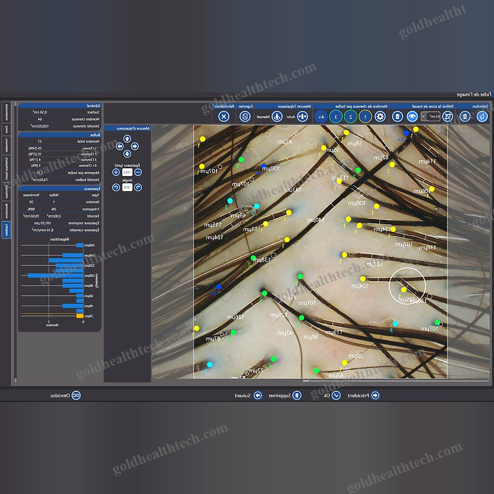
Task: Click the orange 20µm bar in Répartition chart
Action: (80, 316)
